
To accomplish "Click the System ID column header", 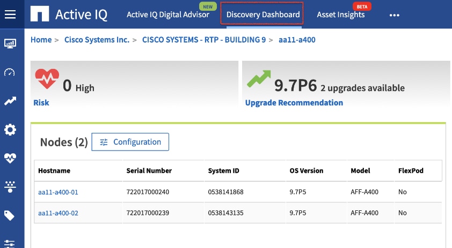I will (224, 171).
